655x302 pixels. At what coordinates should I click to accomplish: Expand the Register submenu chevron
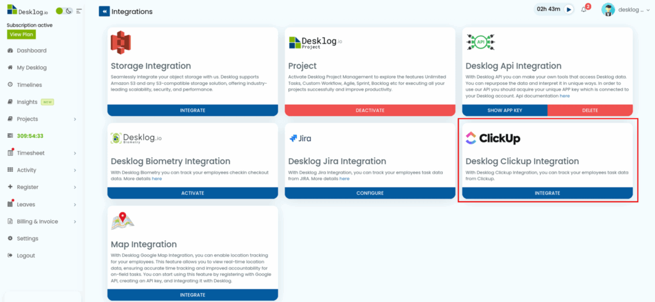pos(75,188)
